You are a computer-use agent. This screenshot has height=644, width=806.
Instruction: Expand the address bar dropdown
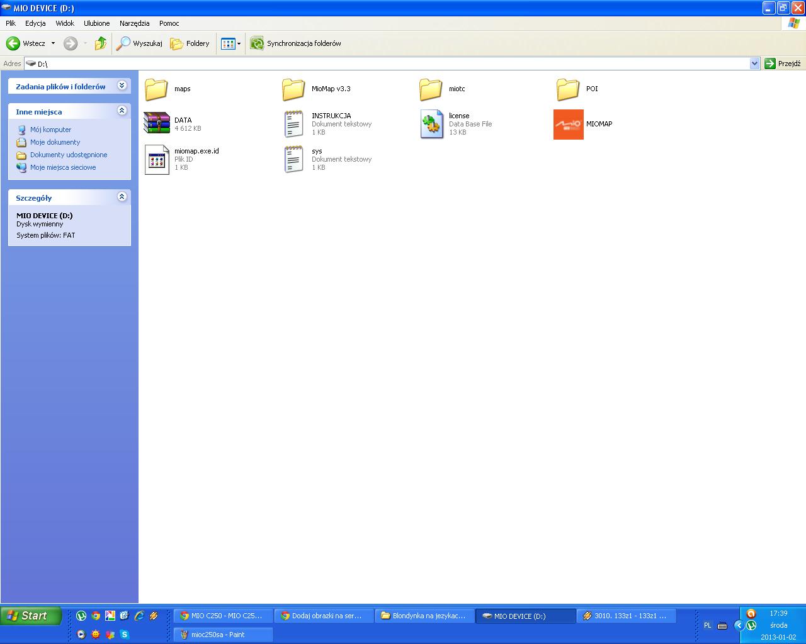click(755, 64)
